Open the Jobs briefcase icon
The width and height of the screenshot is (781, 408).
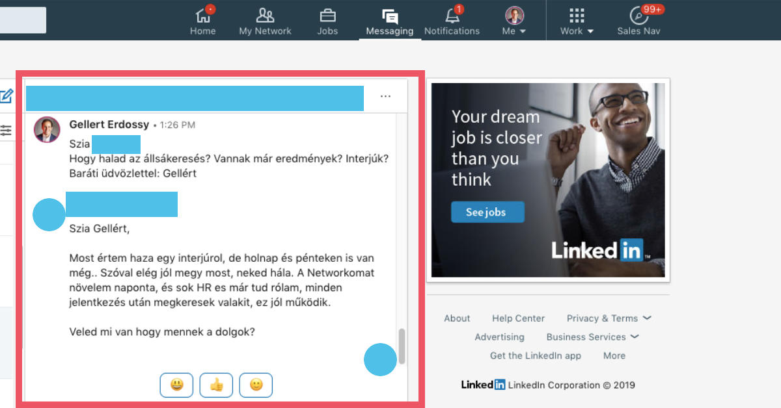327,15
